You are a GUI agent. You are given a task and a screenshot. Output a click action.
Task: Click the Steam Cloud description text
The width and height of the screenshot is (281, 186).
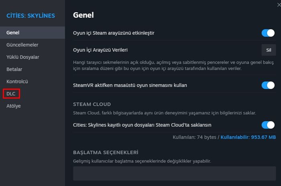pyautogui.click(x=164, y=113)
